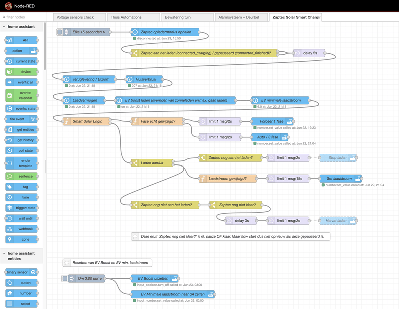Viewport: 399px width, 309px height.
Task: Select the 'Laadstroom gewijzigd?' function node
Action: click(x=228, y=179)
